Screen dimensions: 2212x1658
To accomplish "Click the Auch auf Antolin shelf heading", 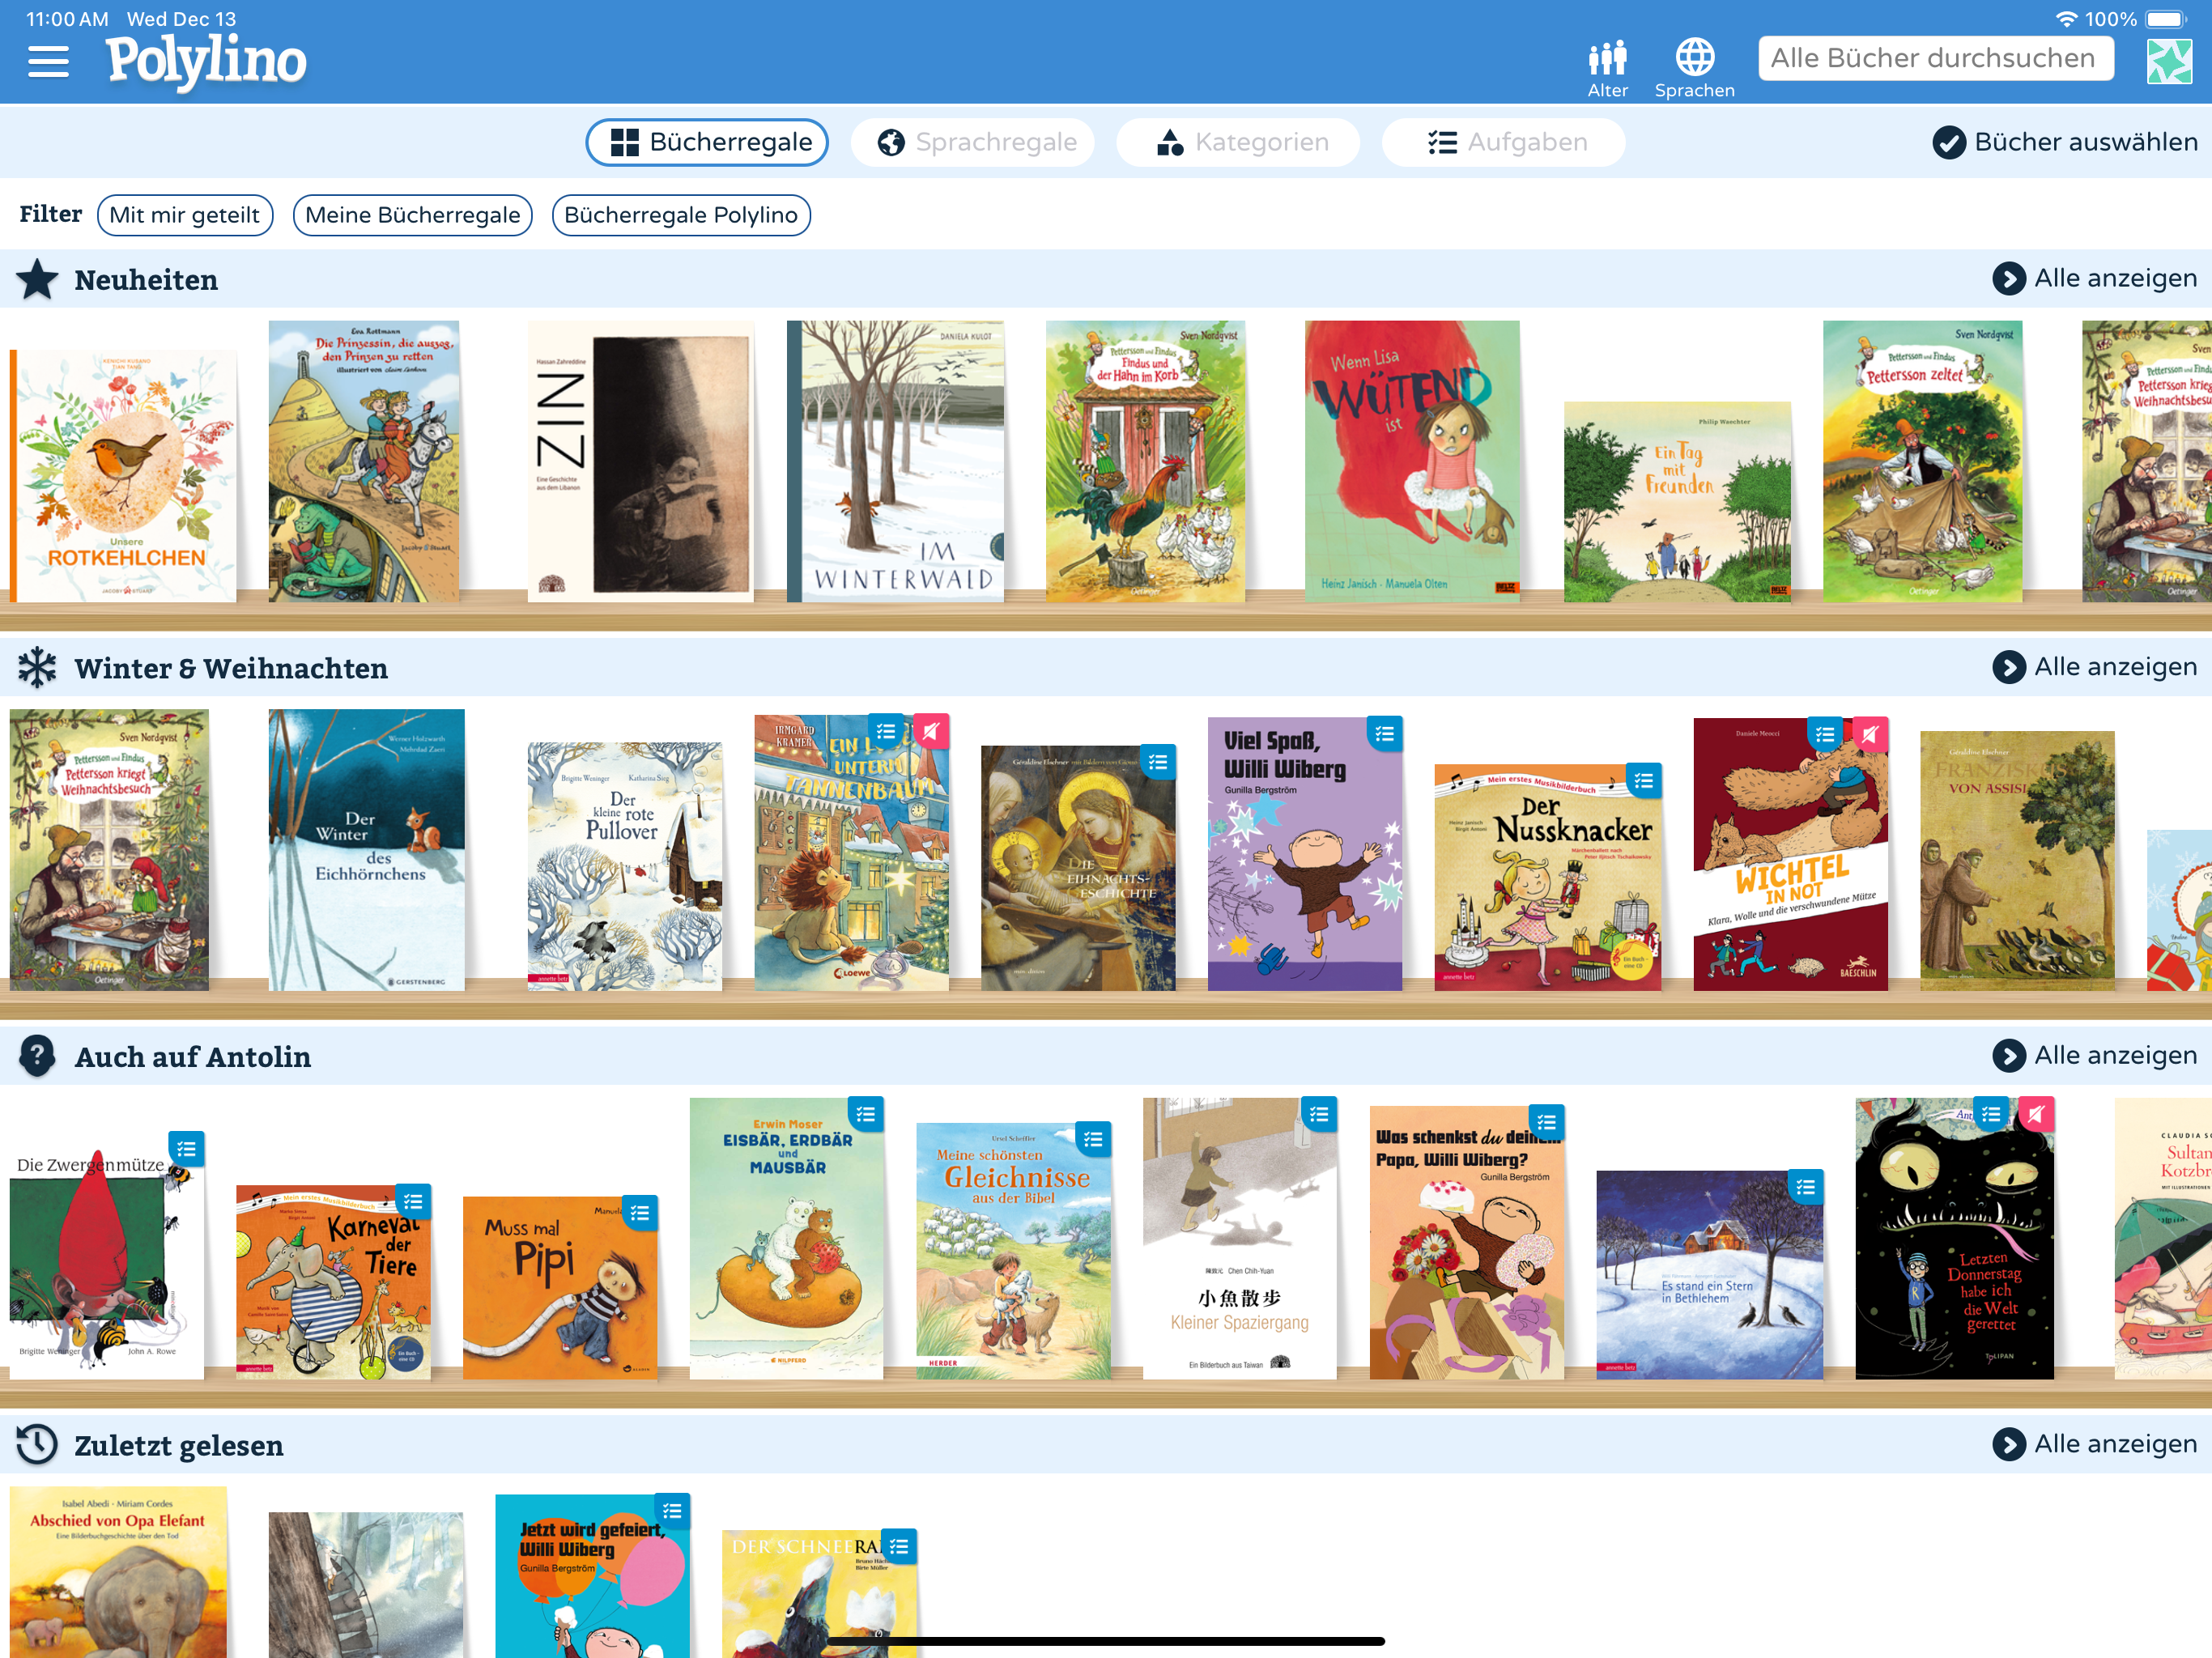I will click(x=193, y=1057).
